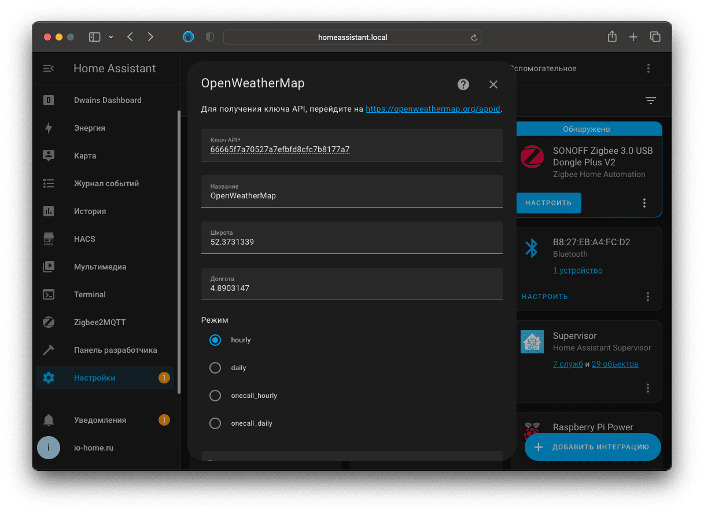The image size is (704, 513).
Task: Close the OpenWeatherMap dialog
Action: click(x=493, y=84)
